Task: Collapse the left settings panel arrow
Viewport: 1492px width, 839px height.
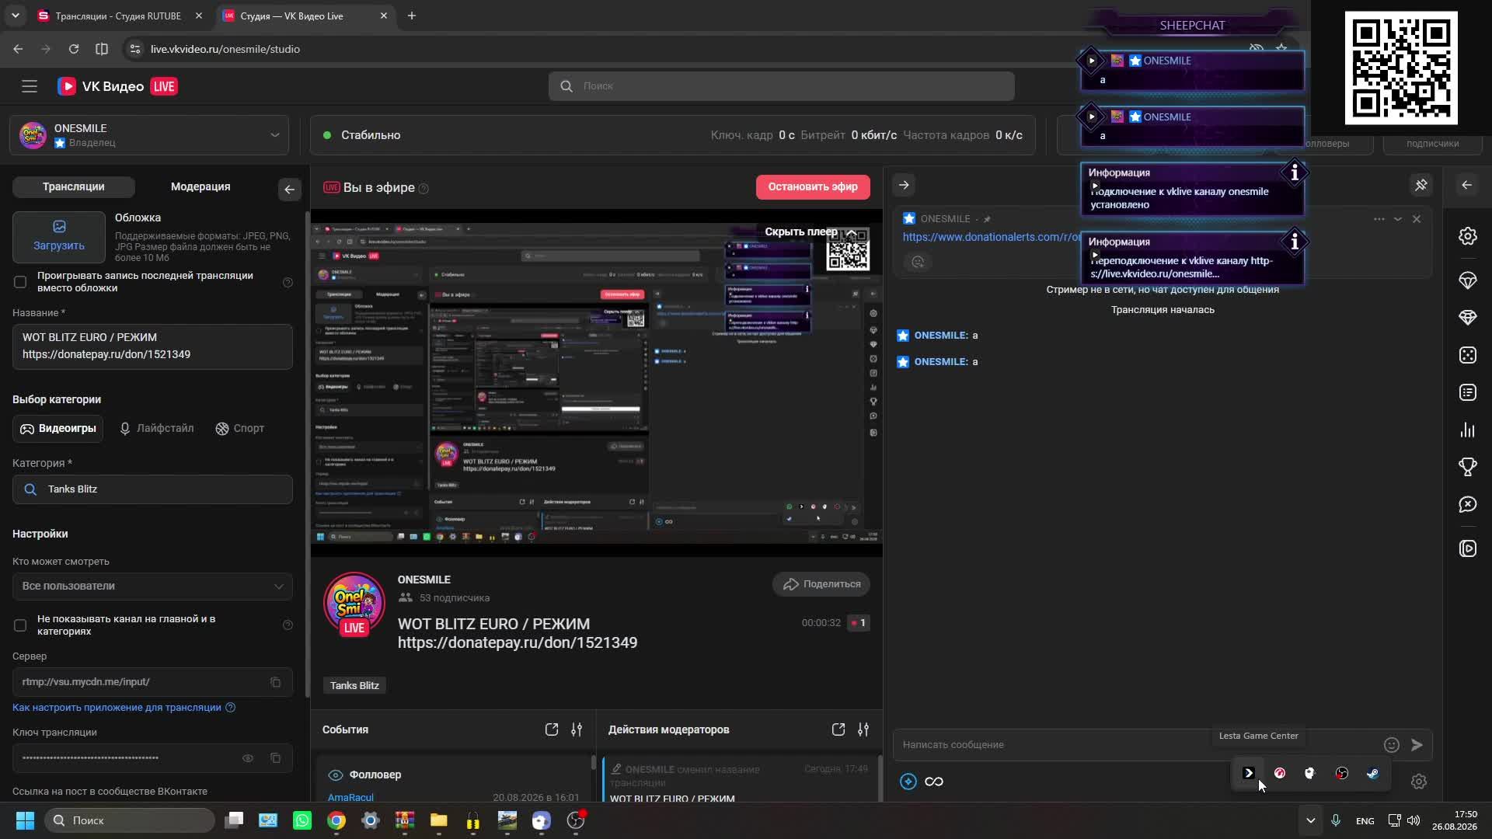Action: tap(289, 190)
